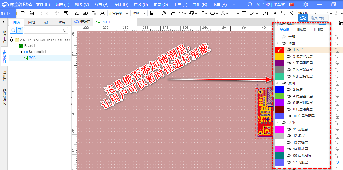Select the single routing tool
Viewport: 343px width, 170px height.
point(283,13)
